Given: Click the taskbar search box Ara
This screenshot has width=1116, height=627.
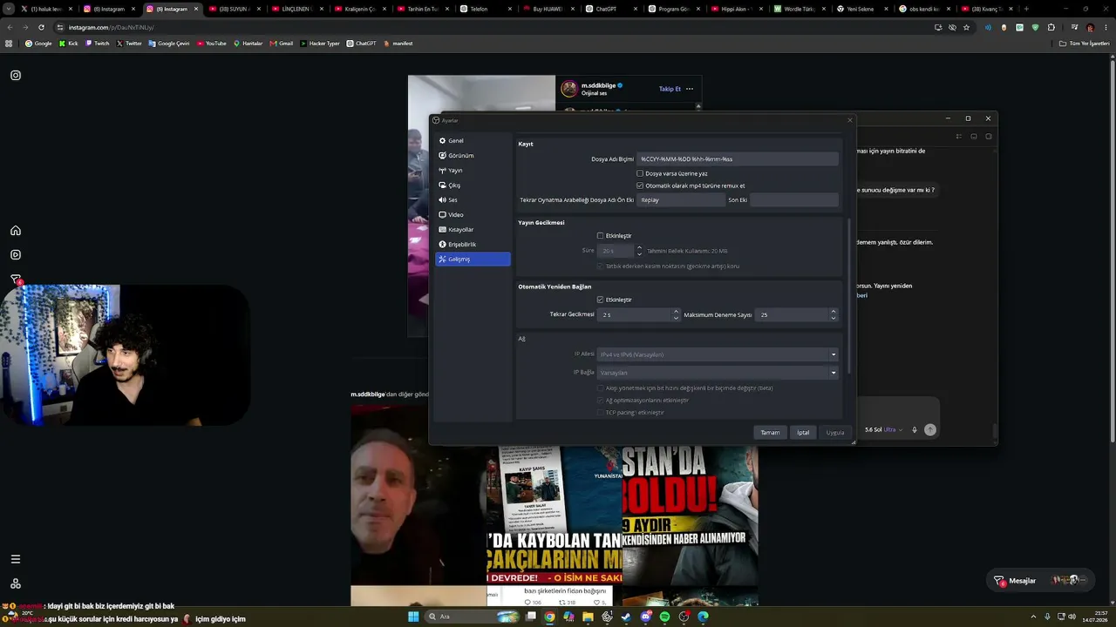Looking at the screenshot, I should coord(472,617).
